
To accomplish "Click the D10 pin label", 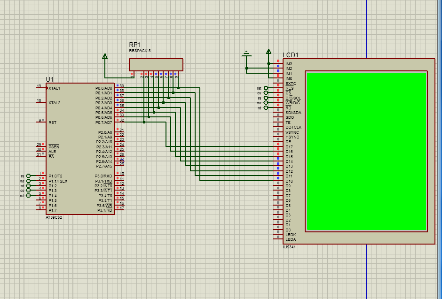I will point(289,181).
